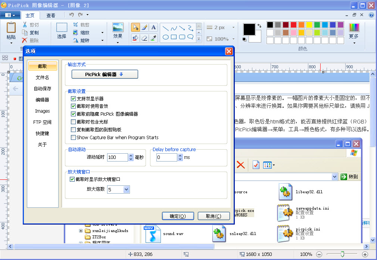This screenshot has width=377, height=260.
Task: Switch to the Home ribbon tab
Action: 30,15
